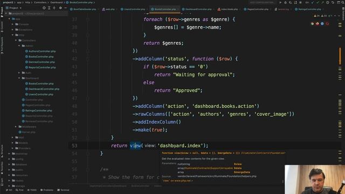The height and width of the screenshot is (194, 345).
Task: Expand the Console folder
Action: 12,24
